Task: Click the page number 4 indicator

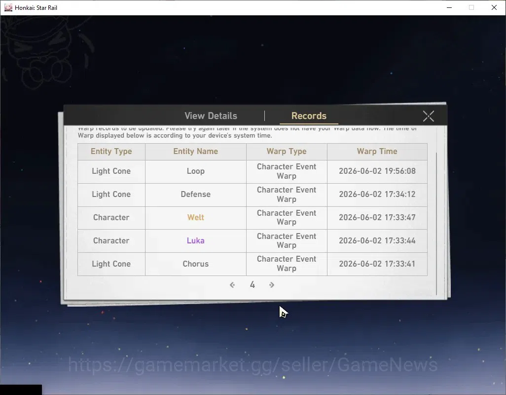Action: [x=253, y=285]
